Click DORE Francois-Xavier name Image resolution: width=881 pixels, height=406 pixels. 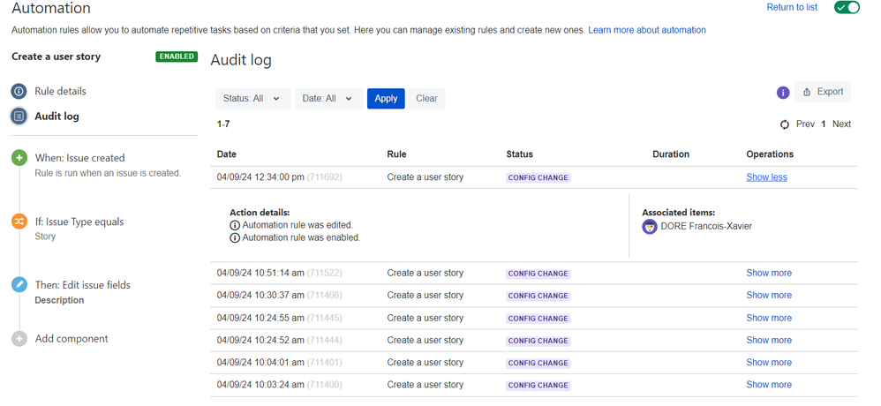[706, 226]
